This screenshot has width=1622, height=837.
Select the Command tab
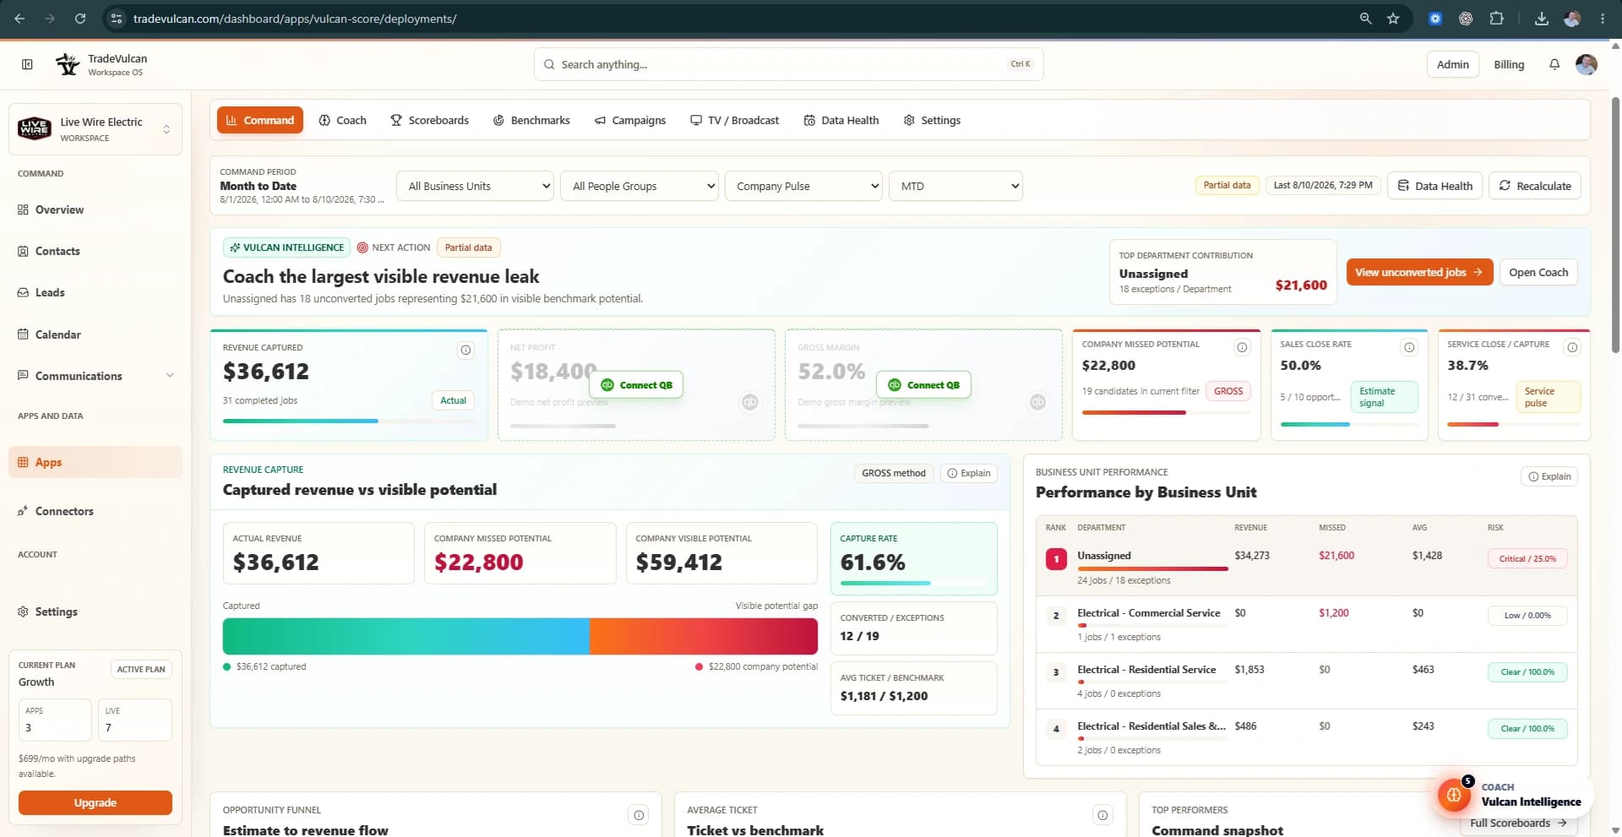coord(260,120)
